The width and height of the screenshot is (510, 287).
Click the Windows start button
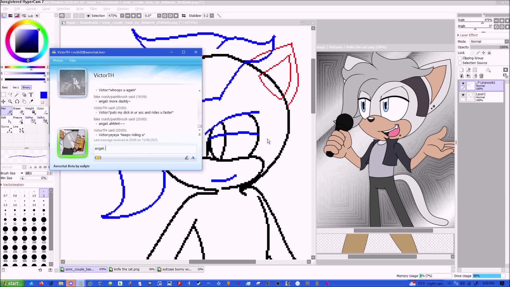[12, 284]
